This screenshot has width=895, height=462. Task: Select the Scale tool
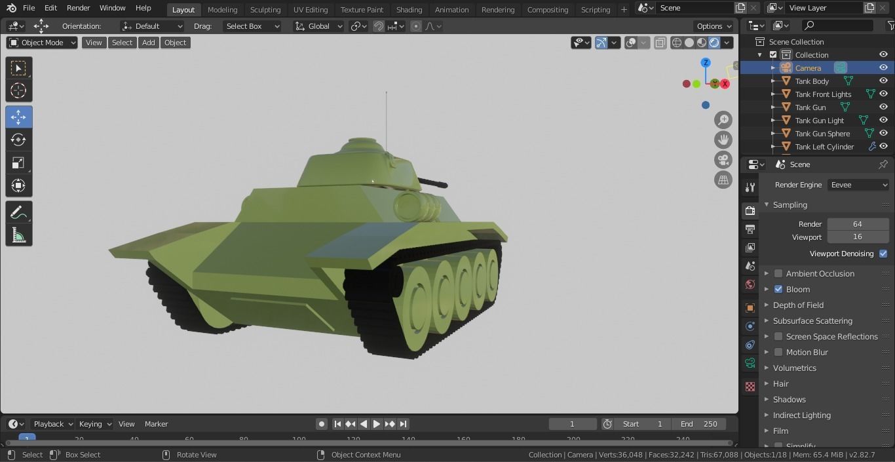pos(18,163)
